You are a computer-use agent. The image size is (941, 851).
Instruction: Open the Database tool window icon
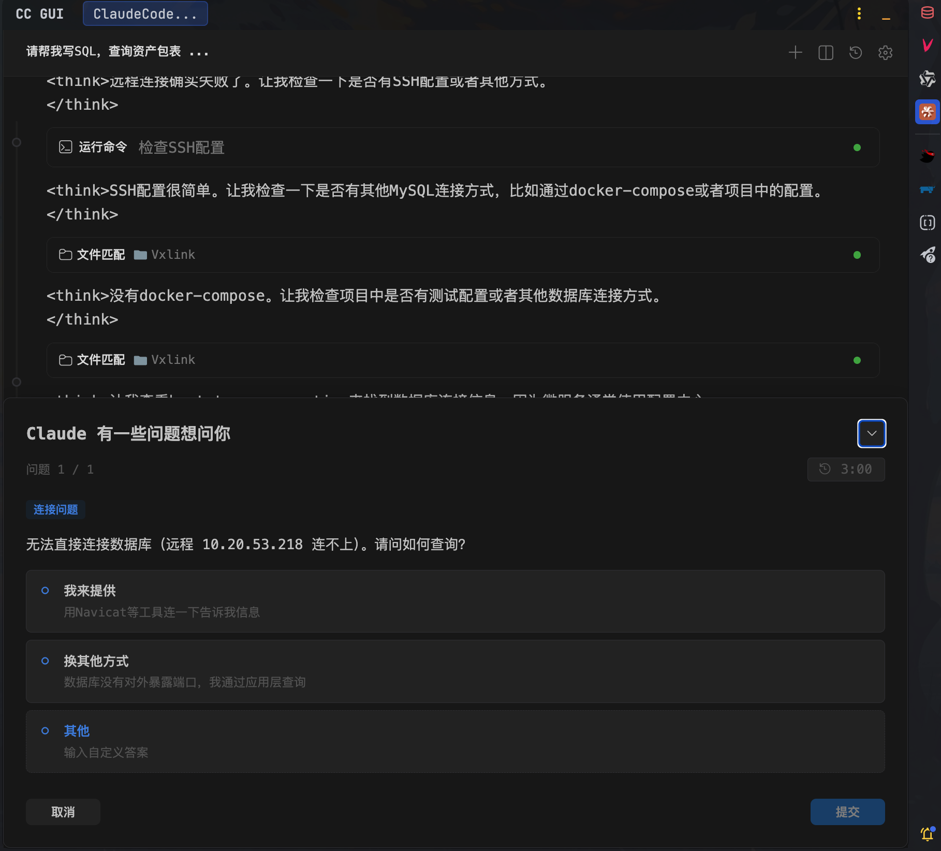coord(927,12)
